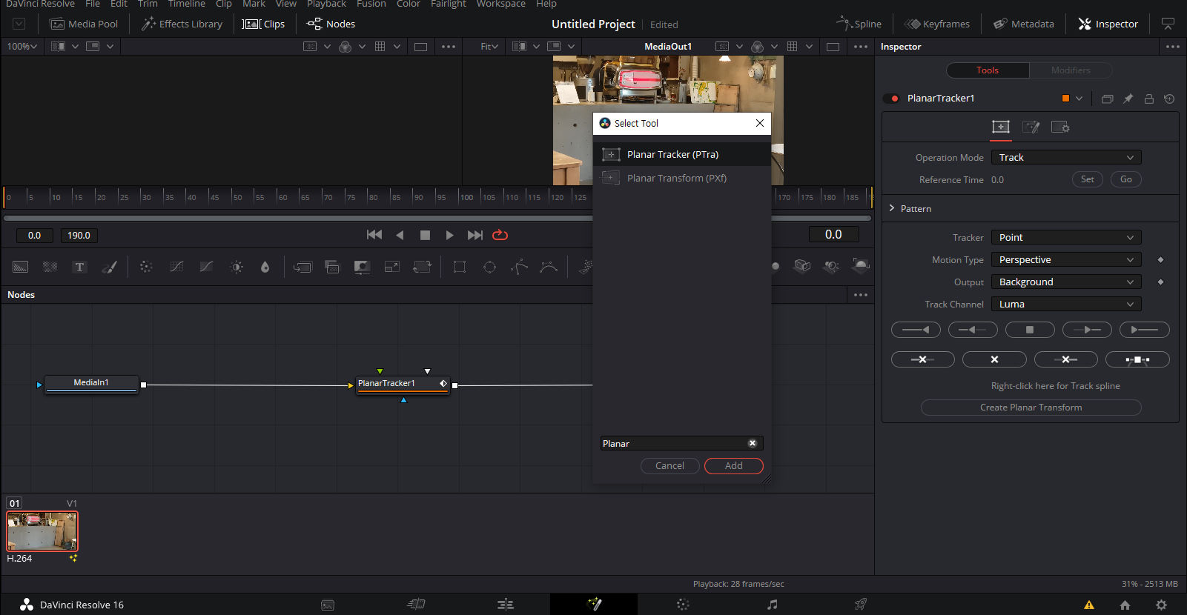Add a Blur droplet tool
Image resolution: width=1187 pixels, height=615 pixels.
pos(265,267)
